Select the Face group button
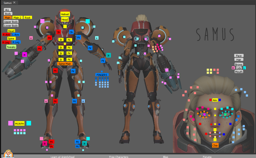 point(239,56)
